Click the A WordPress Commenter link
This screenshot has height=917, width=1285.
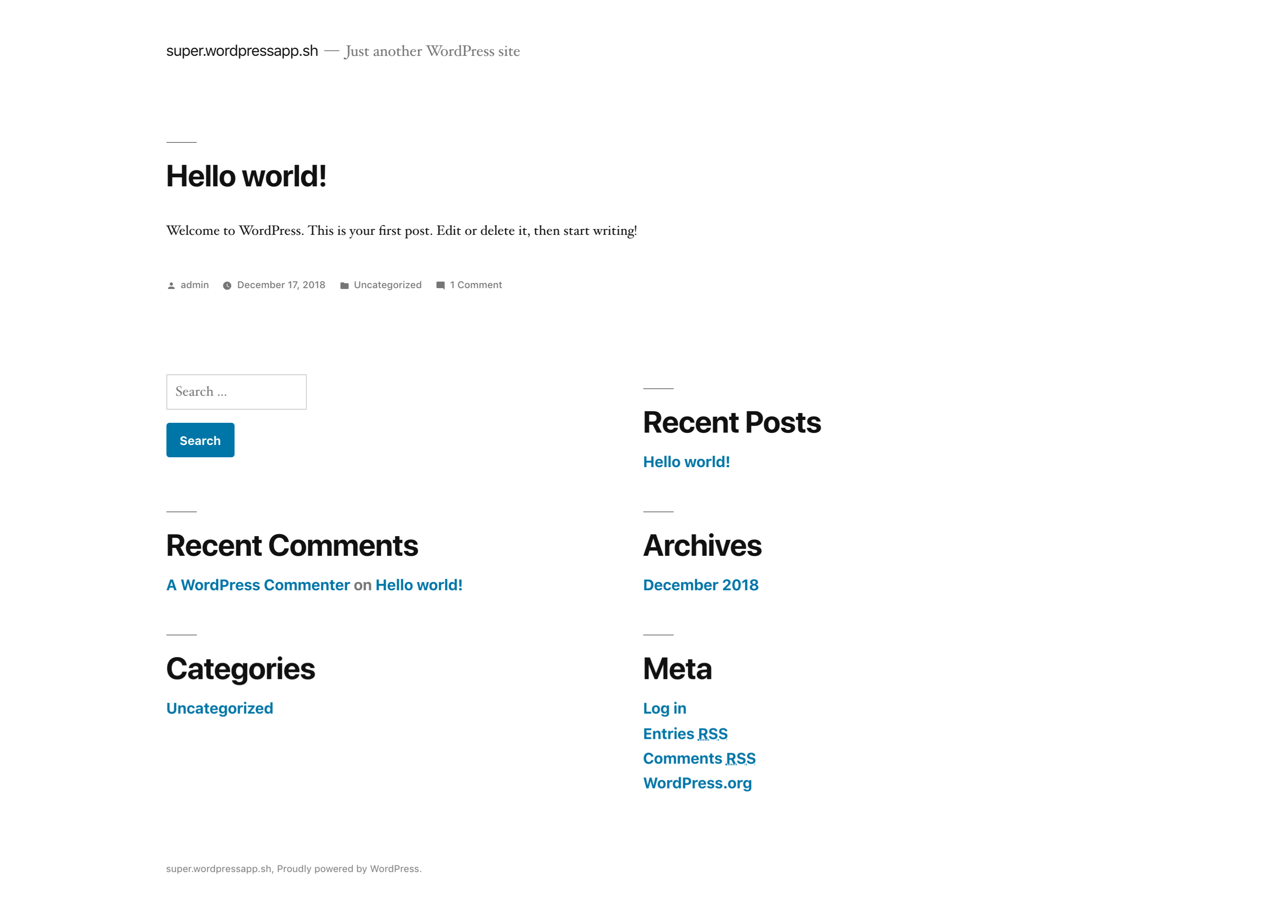tap(257, 585)
